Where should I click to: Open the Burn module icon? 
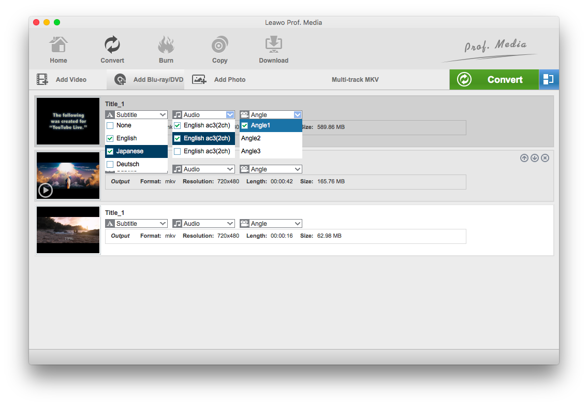point(166,45)
